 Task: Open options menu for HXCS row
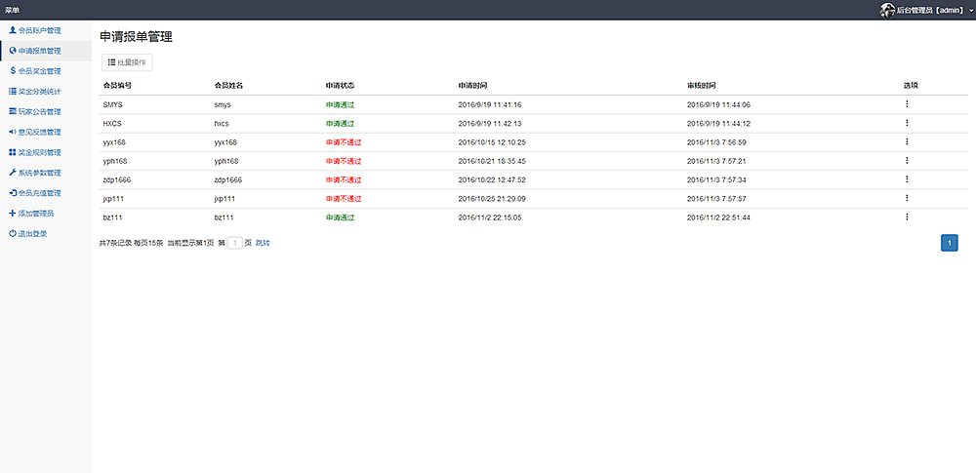point(907,123)
